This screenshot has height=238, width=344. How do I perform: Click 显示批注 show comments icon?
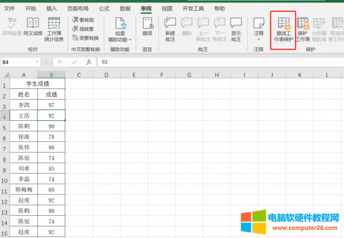(236, 28)
